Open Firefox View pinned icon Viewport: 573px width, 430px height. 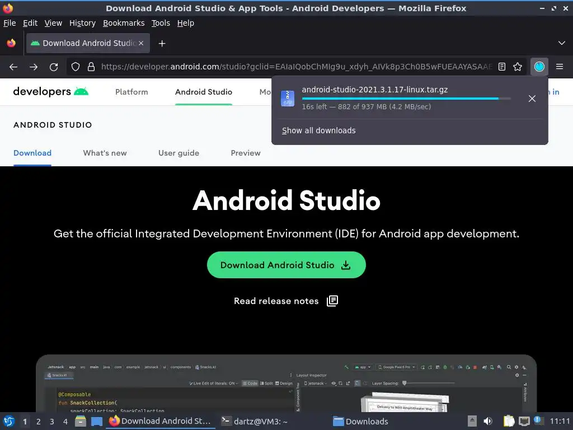11,43
